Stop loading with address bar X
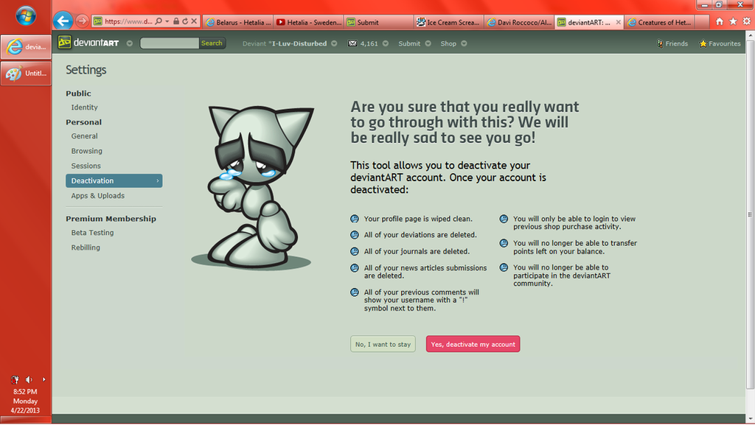Image resolution: width=755 pixels, height=425 pixels. click(194, 21)
